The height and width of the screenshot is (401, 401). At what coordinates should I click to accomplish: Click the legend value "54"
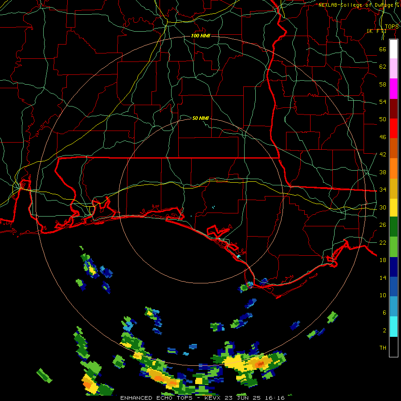[383, 102]
